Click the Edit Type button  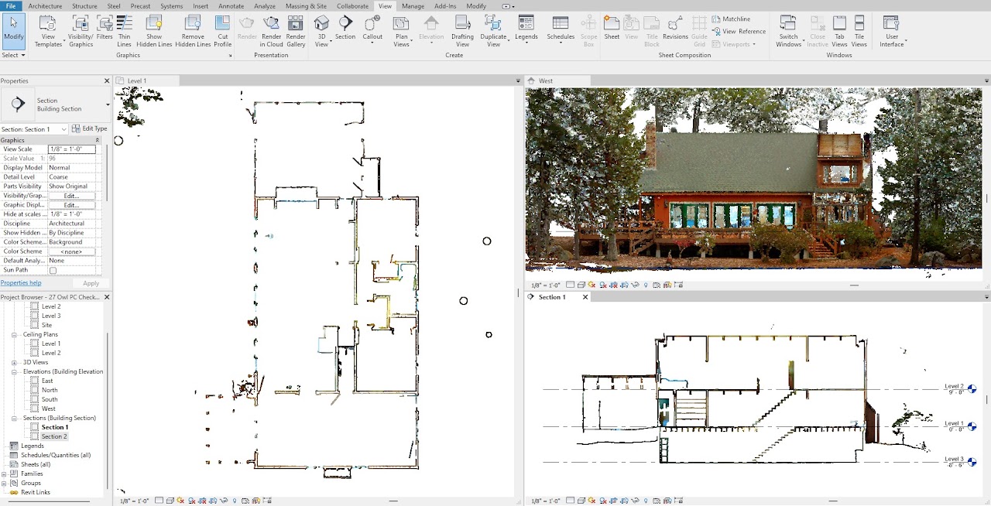tap(90, 129)
